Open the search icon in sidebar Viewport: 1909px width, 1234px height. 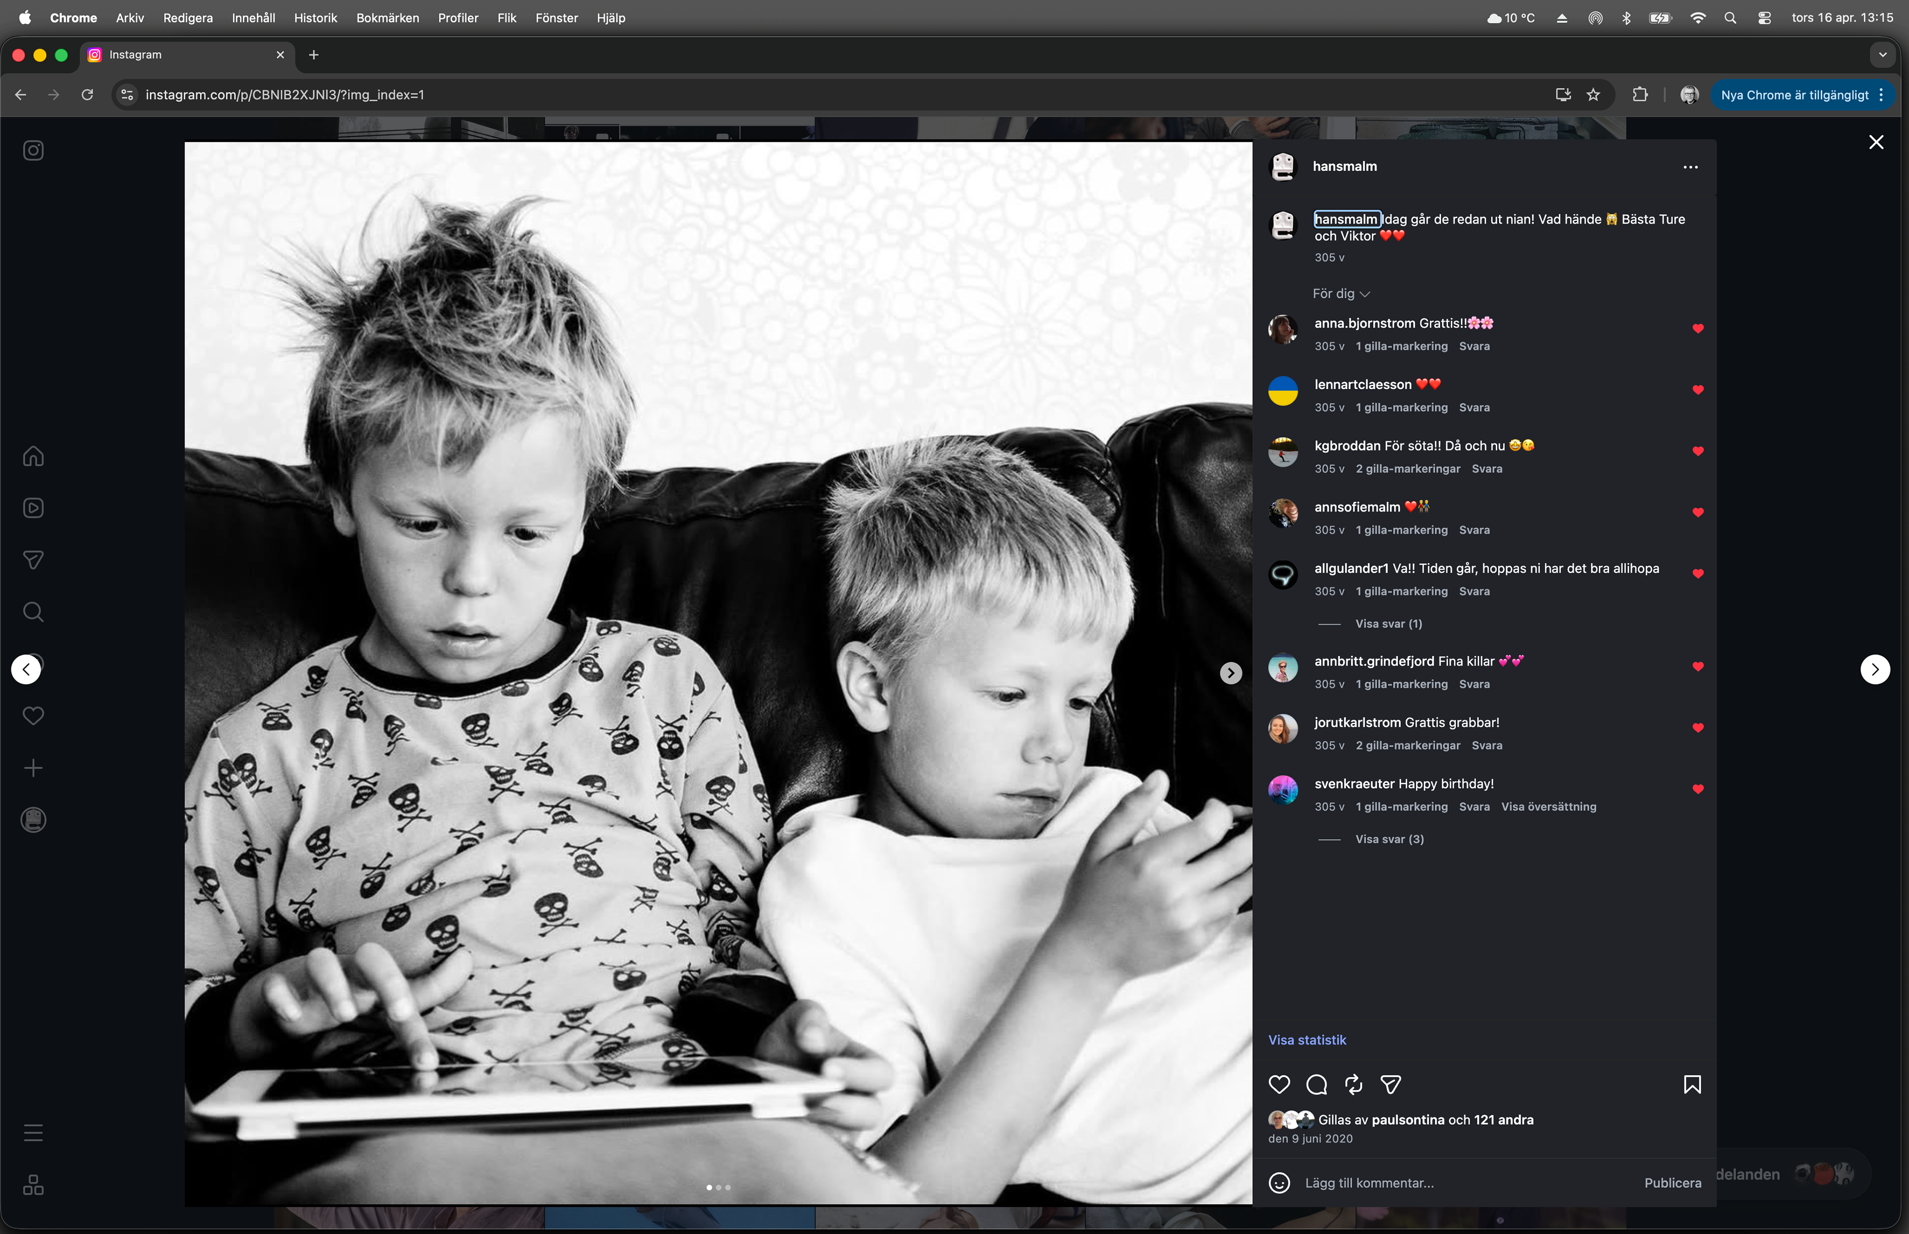33,612
